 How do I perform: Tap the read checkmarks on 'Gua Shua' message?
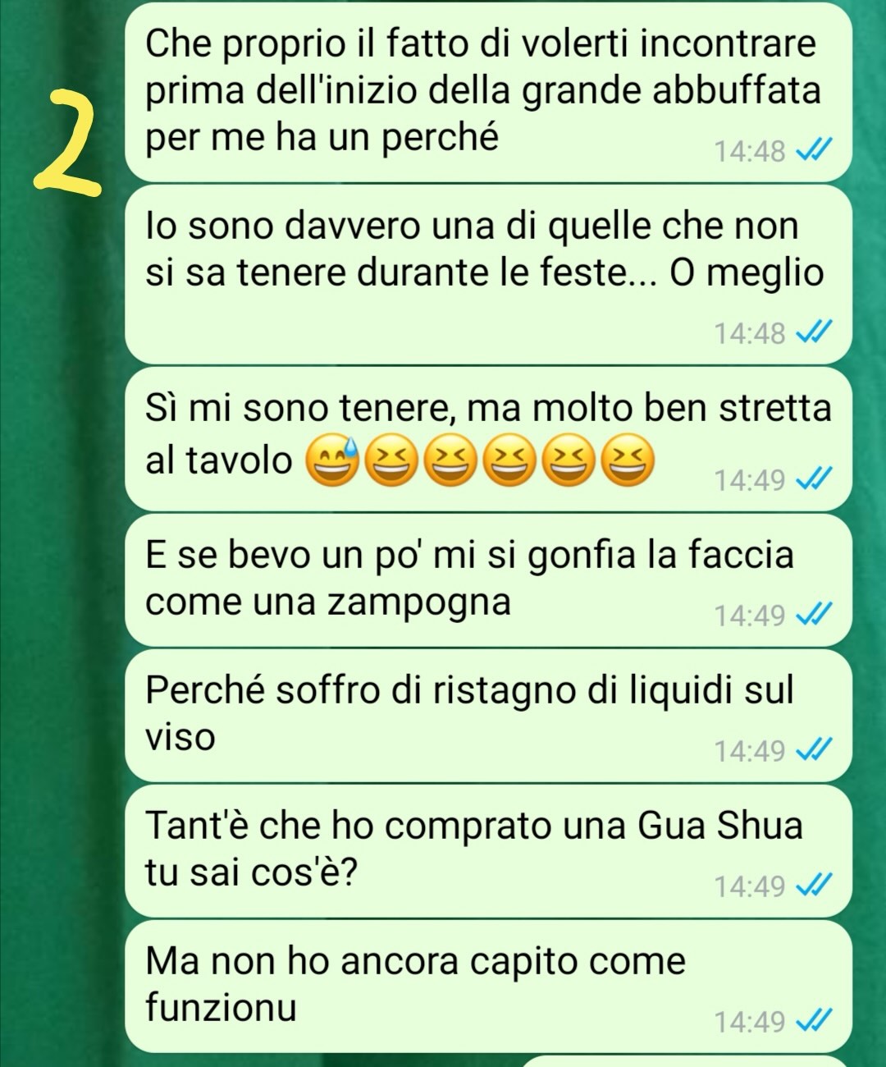815,886
